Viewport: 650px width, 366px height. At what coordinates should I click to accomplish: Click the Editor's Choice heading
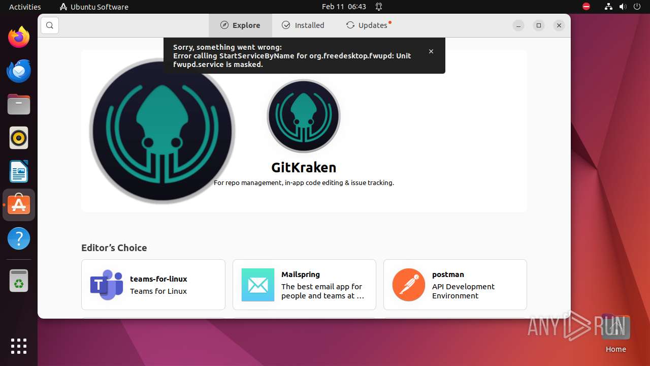tap(114, 248)
